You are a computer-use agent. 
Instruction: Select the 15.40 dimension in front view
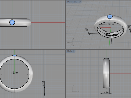(14, 72)
